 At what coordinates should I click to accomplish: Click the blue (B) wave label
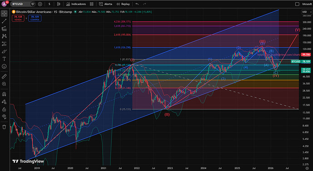point(271,51)
